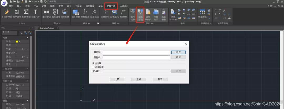Click the 比较 button in CompareDwg
Image resolution: width=284 pixels, height=109 pixels.
[x=117, y=79]
